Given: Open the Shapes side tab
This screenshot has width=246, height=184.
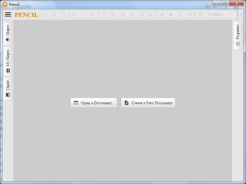Looking at the screenshot, I should pos(8,33).
